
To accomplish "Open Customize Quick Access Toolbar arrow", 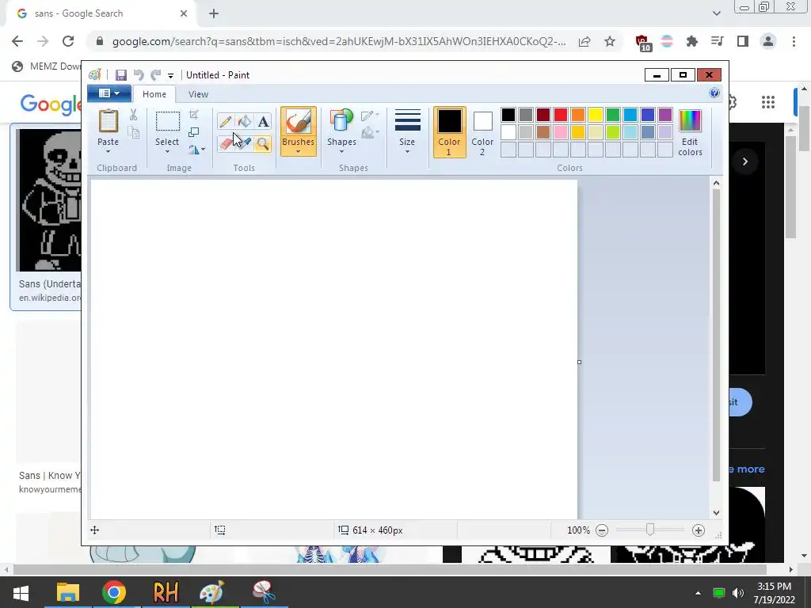I will [170, 75].
